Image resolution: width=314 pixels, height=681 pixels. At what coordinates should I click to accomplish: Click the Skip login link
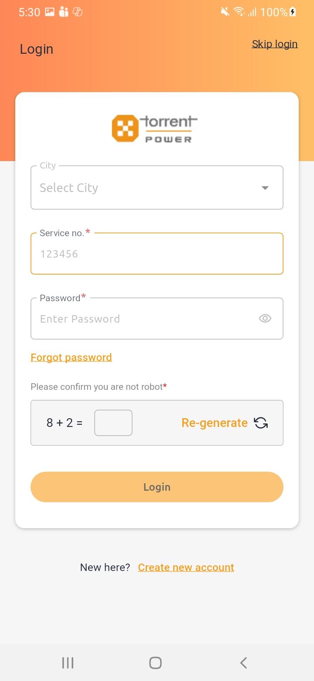click(275, 44)
